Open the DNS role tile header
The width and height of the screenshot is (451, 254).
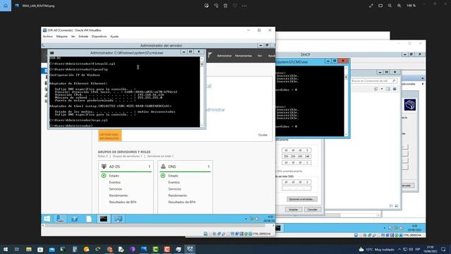[x=185, y=167]
